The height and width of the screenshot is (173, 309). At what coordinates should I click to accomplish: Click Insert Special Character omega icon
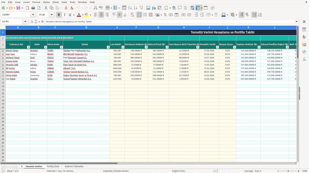[x=166, y=8]
